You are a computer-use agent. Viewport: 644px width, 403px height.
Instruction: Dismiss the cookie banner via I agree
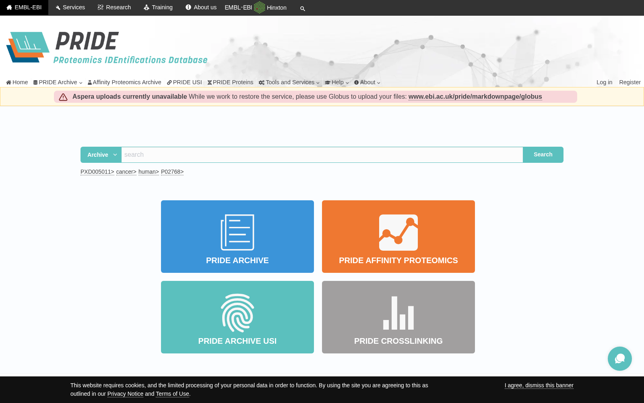[x=539, y=385]
